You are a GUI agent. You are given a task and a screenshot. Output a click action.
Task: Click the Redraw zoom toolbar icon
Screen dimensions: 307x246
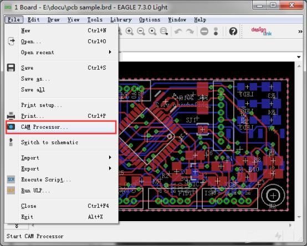(x=152, y=32)
